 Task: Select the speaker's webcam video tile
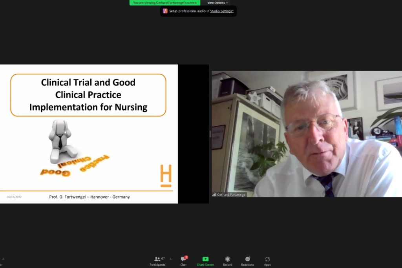tap(306, 133)
